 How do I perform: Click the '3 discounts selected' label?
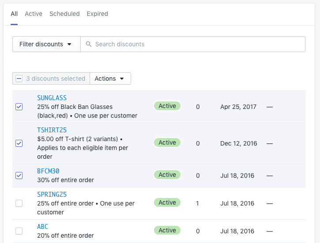point(56,79)
